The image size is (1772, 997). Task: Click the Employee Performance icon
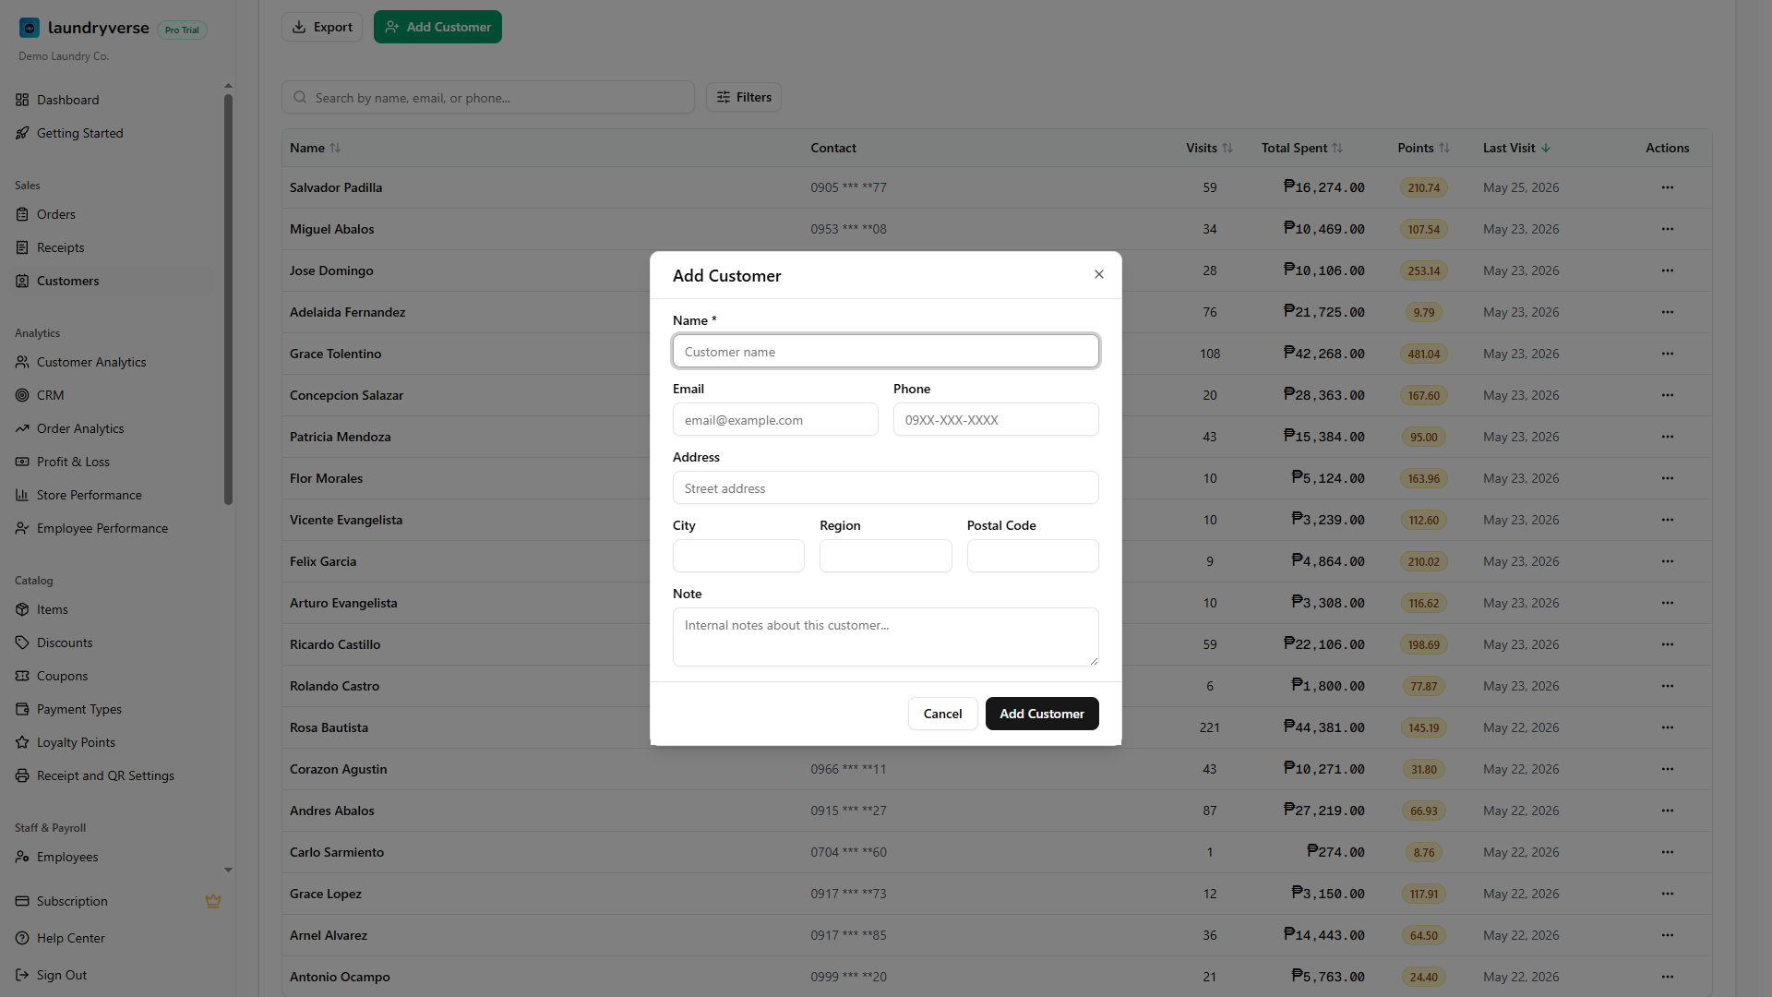pyautogui.click(x=22, y=528)
